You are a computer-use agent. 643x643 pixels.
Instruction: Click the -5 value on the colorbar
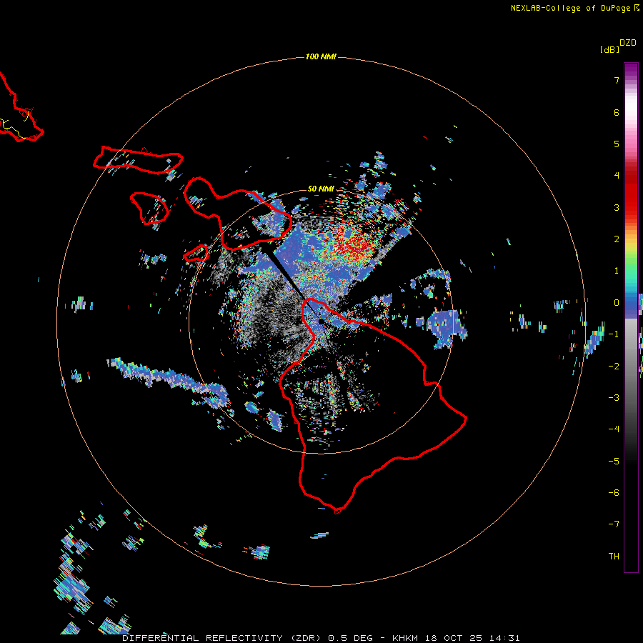click(x=614, y=462)
